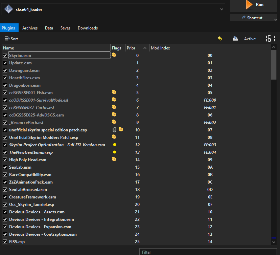
Task: Click the archive flag icon for ccBGSSSE001-Fish.esm
Action: [114, 92]
